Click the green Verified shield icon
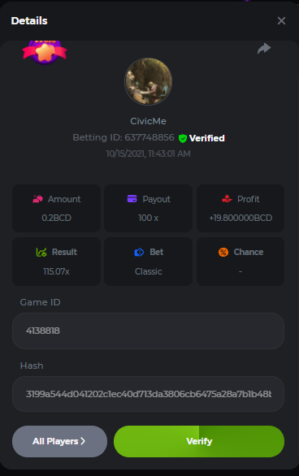The image size is (299, 476). (183, 138)
